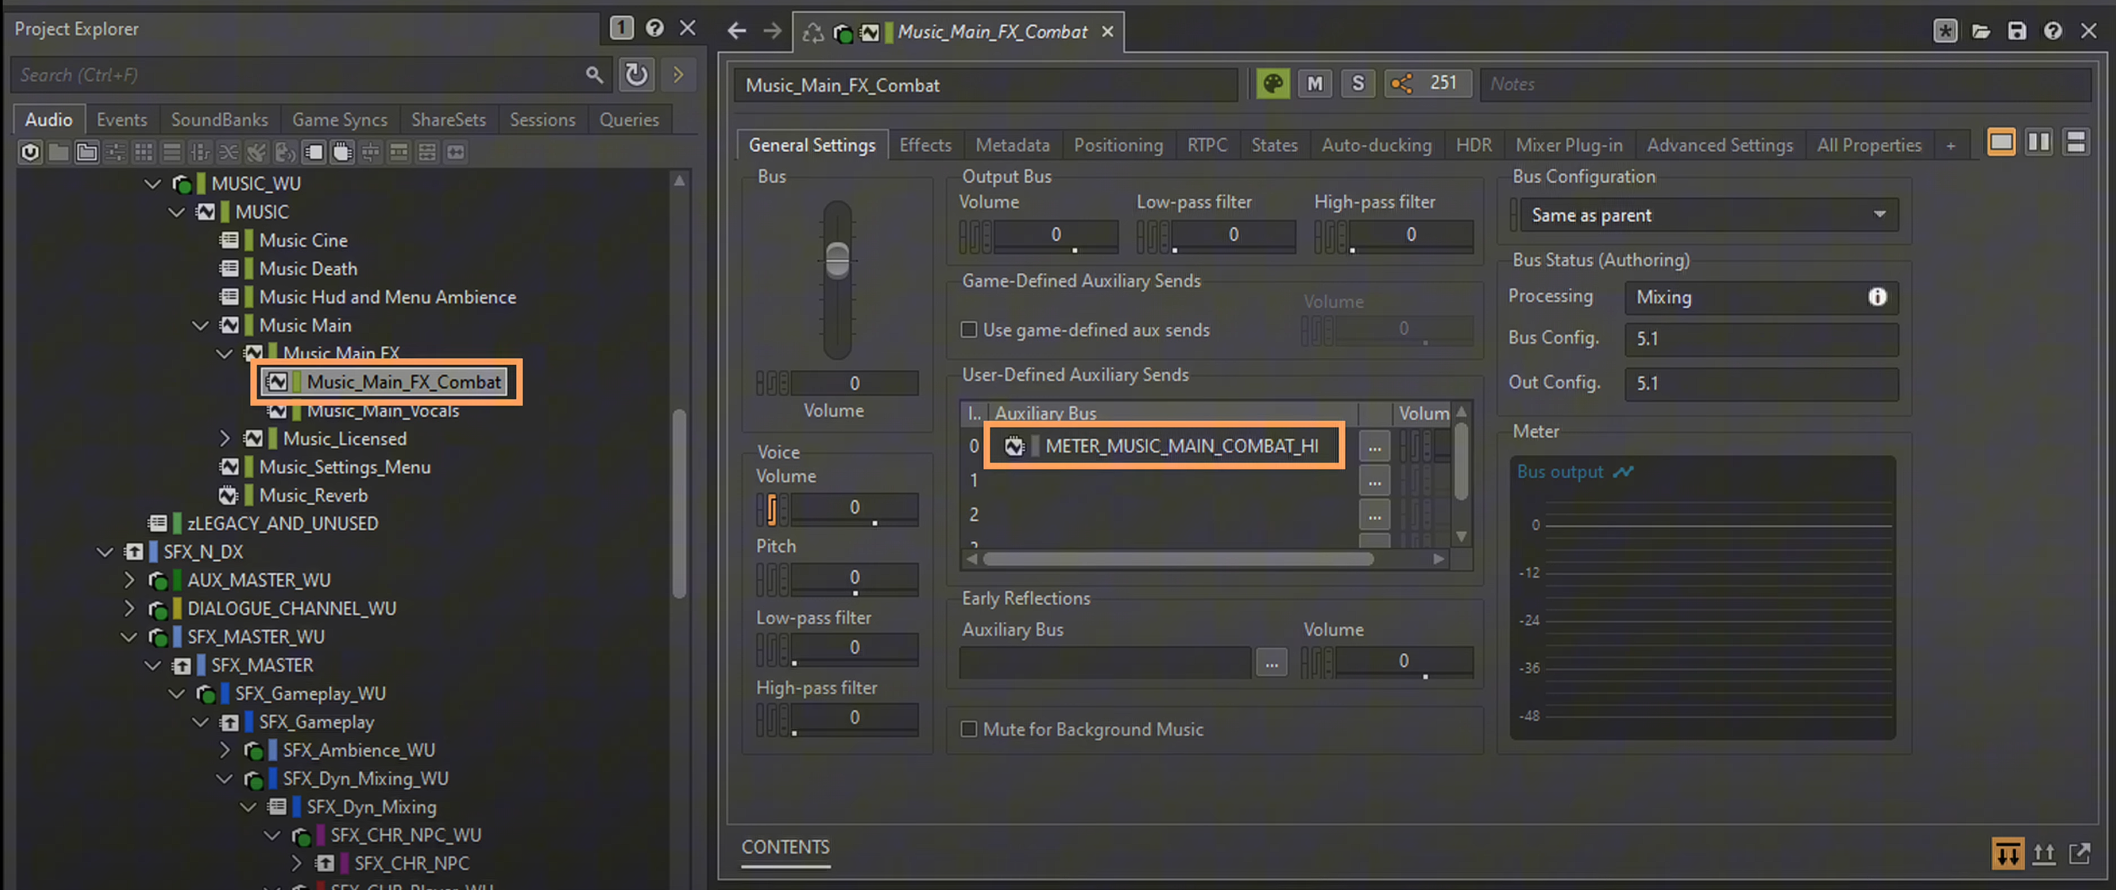Collapse the SFX_MASTER_WU tree node
The width and height of the screenshot is (2116, 890).
click(129, 636)
